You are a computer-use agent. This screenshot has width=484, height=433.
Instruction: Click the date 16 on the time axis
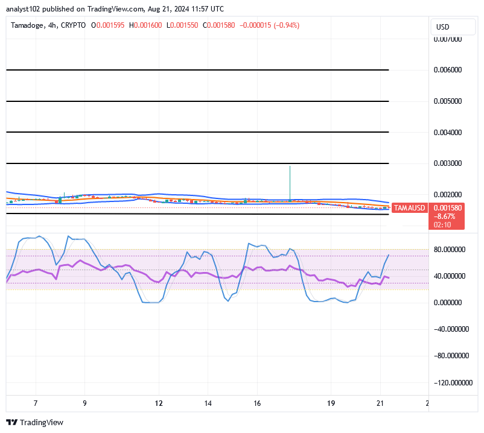pos(256,403)
